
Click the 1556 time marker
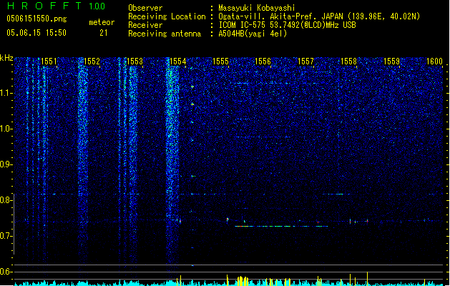click(x=263, y=61)
